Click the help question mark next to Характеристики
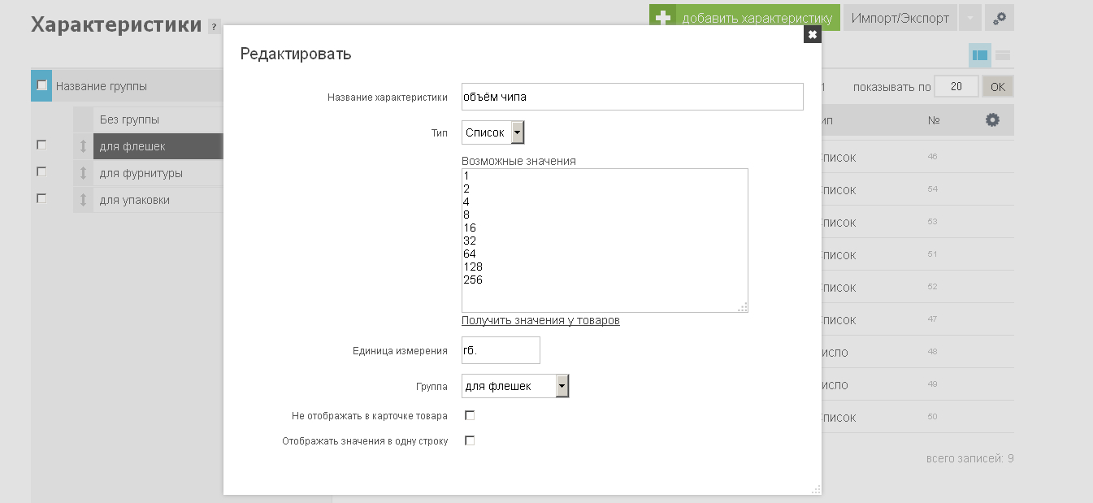1093x503 pixels. click(214, 26)
